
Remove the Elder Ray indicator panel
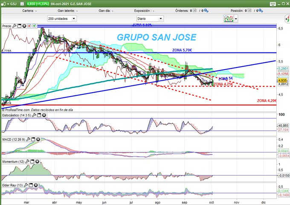(x=36, y=185)
